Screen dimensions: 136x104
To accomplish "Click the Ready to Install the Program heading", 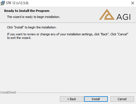I will click(x=27, y=11).
